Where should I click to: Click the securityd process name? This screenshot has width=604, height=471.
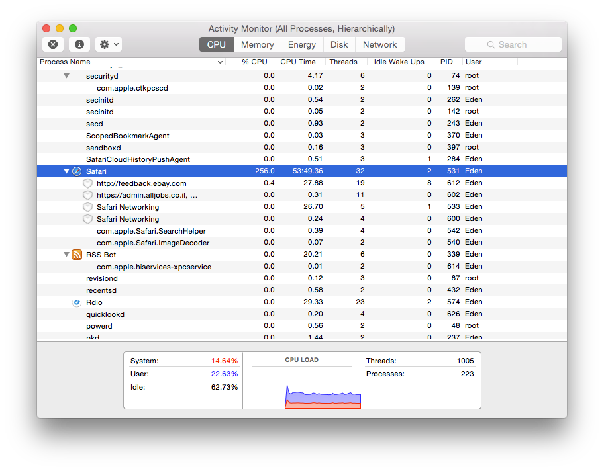[102, 76]
